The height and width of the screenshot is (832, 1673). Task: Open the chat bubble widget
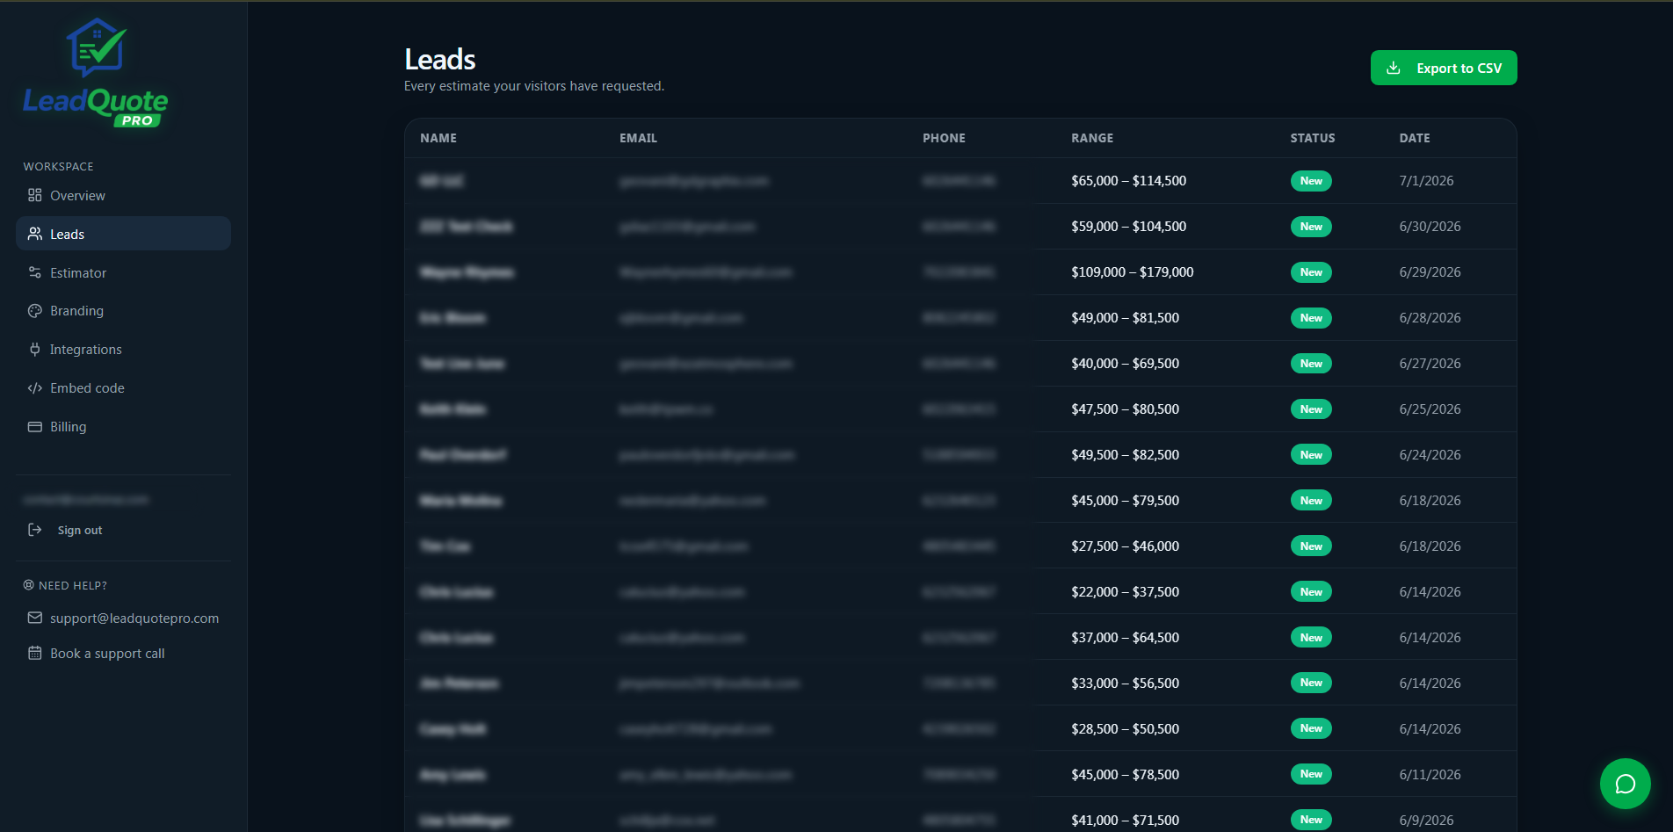(x=1626, y=784)
